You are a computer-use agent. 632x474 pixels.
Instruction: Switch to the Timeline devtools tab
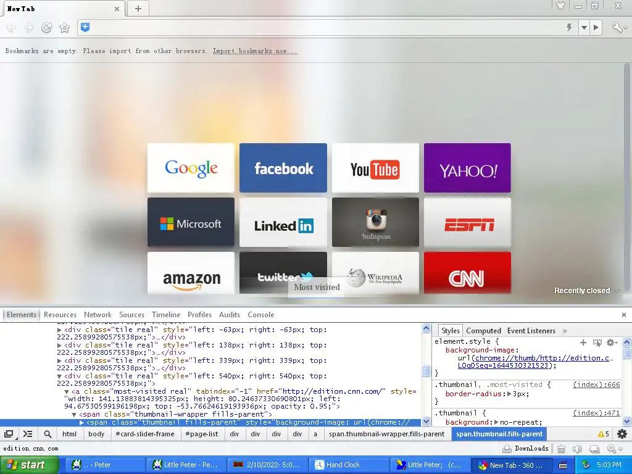coord(165,314)
